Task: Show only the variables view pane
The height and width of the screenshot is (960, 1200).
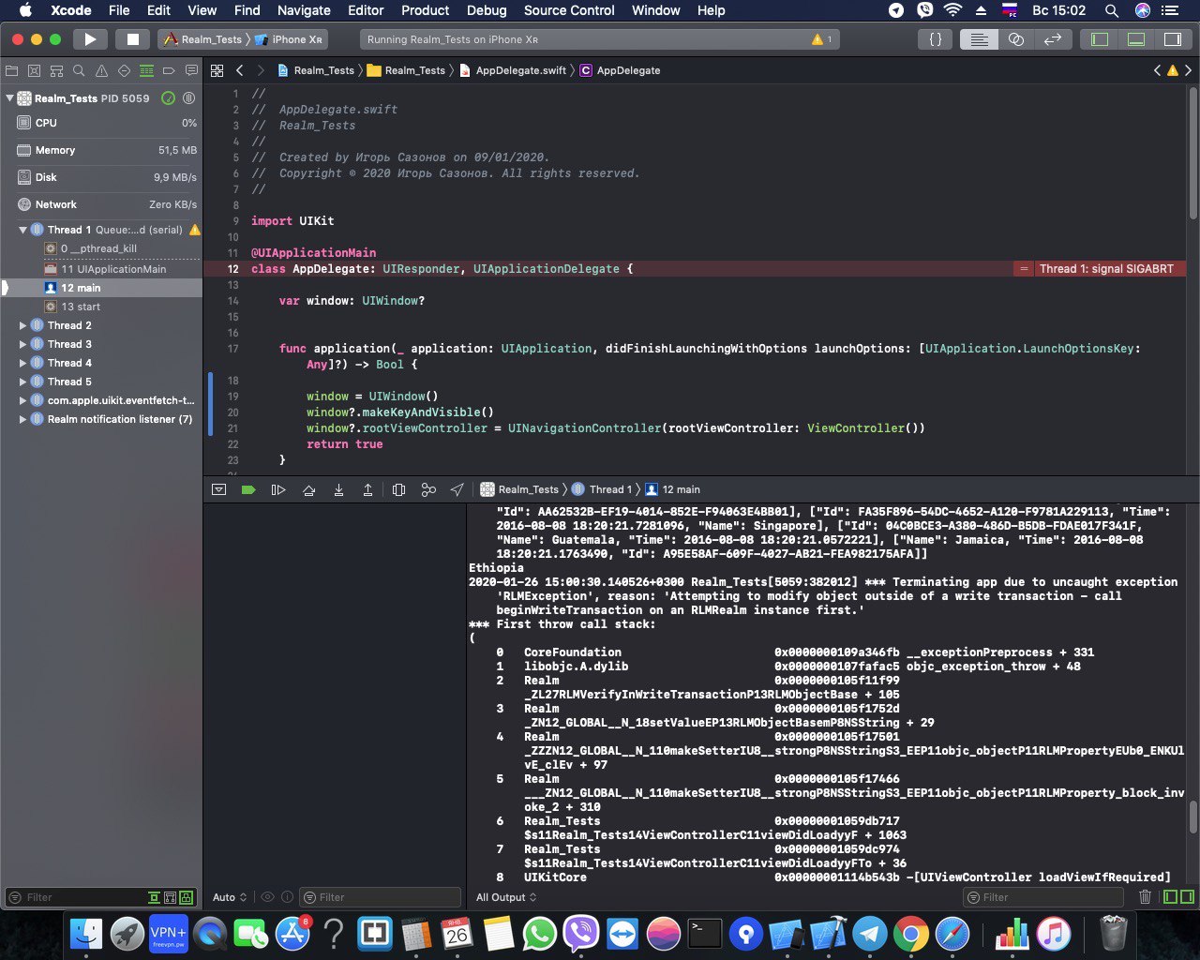Action: coord(1170,897)
